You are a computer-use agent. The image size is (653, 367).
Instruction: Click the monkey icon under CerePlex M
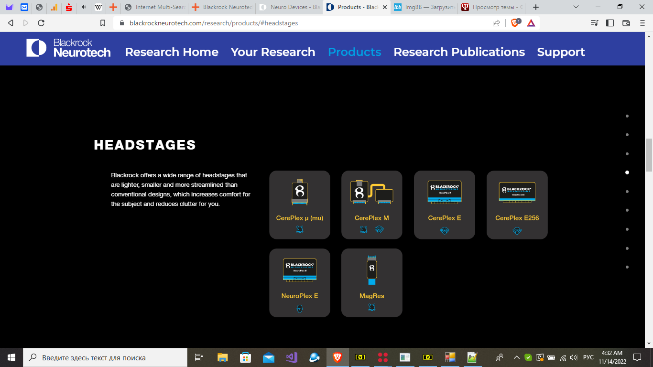tap(380, 230)
